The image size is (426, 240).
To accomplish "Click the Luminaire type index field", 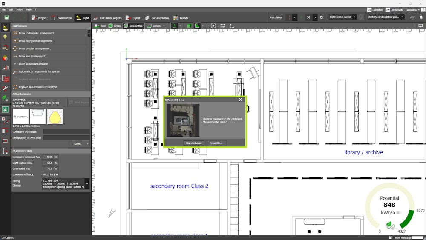I will (x=66, y=132).
